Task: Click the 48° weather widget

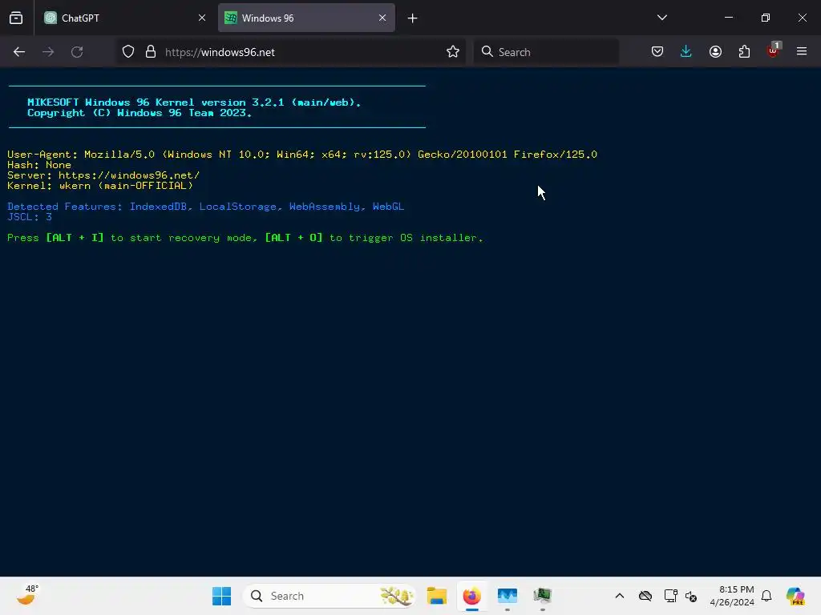Action: pos(27,595)
